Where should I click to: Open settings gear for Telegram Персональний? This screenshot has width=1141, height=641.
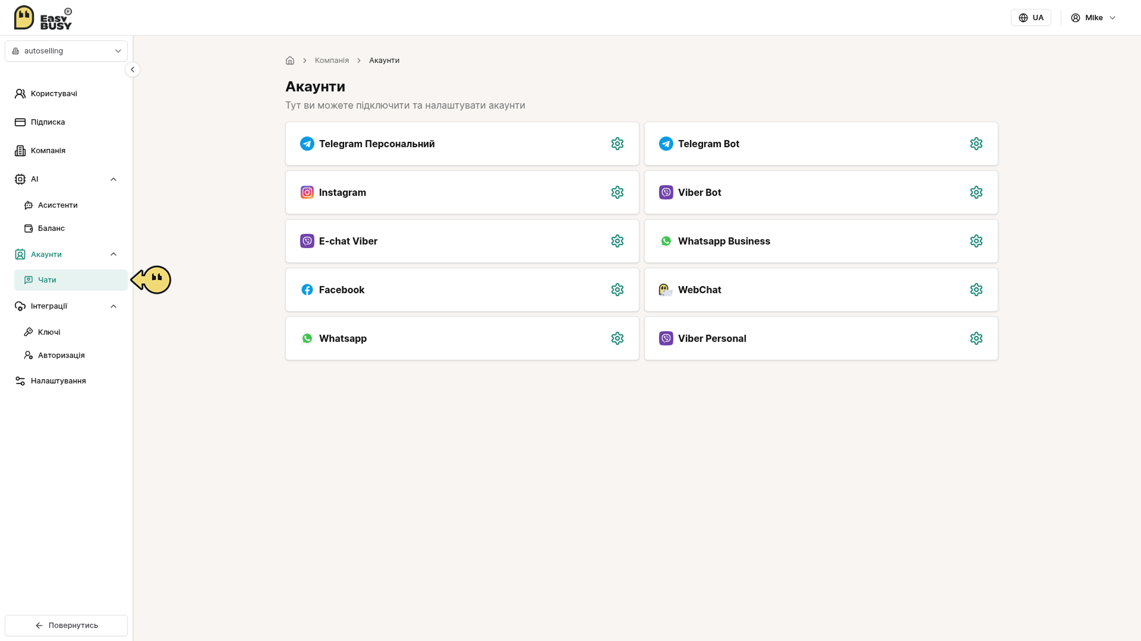point(617,144)
